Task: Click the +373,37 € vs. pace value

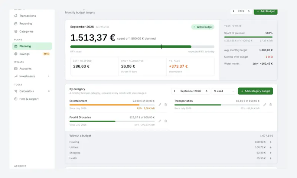Action: [178, 67]
